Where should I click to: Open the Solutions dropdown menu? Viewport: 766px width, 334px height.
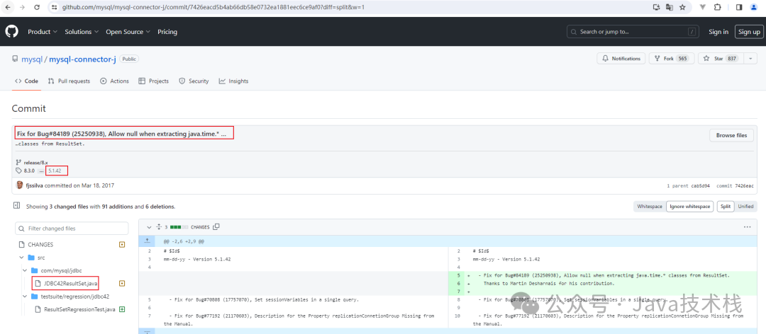tap(82, 32)
